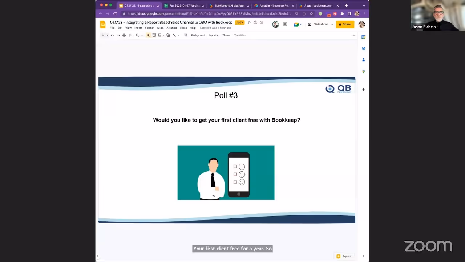Click the new slide plus button

103,35
